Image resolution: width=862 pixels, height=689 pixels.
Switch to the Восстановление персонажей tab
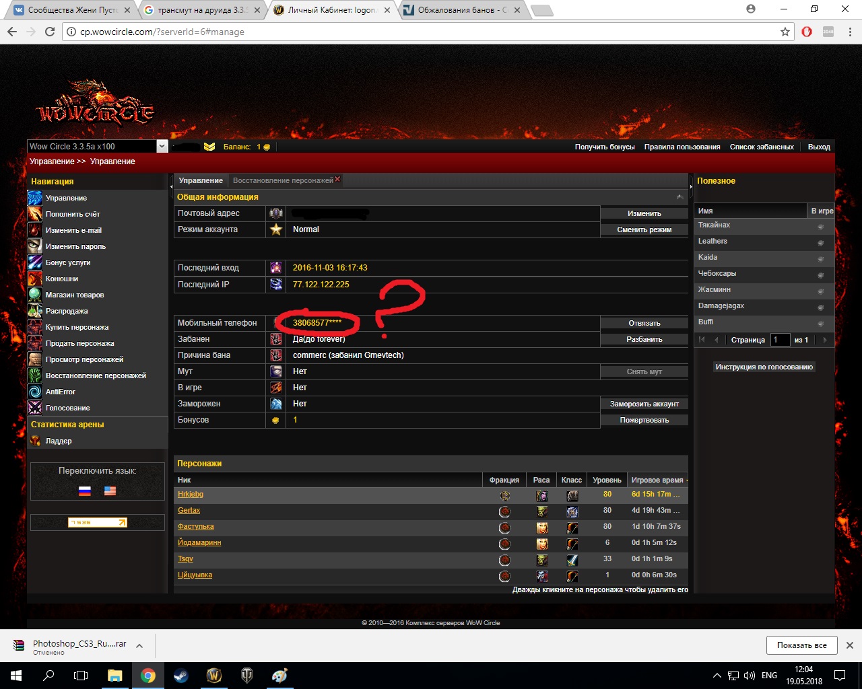point(282,180)
